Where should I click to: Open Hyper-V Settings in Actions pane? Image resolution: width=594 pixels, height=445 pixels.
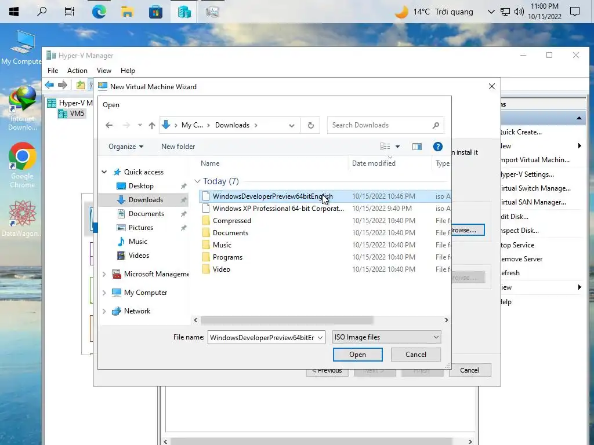528,174
